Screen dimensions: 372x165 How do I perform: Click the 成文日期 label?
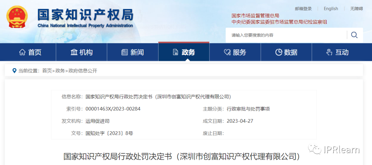[x=213, y=121]
